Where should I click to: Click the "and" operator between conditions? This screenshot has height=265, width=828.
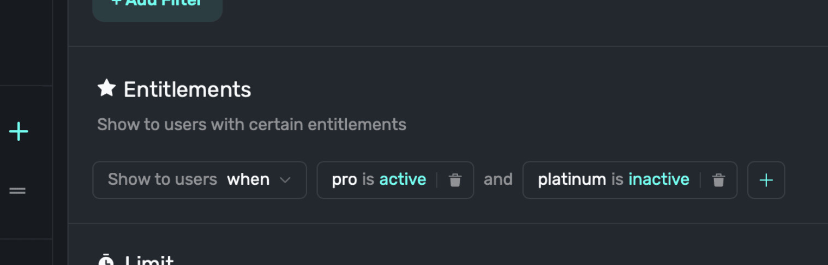point(498,179)
